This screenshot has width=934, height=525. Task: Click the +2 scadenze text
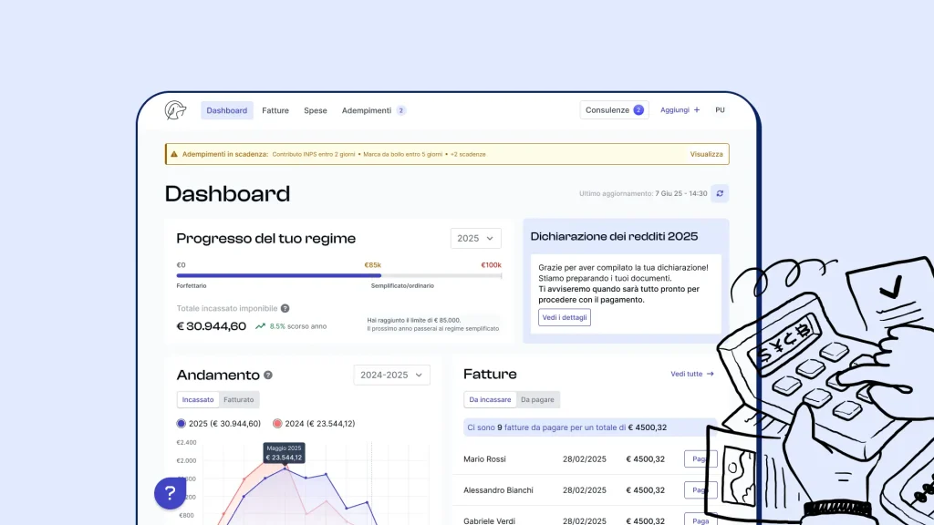(468, 154)
